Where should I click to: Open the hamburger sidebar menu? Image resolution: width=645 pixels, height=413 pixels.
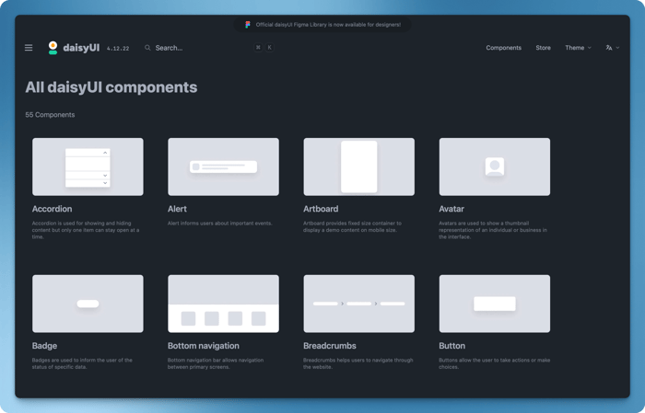(x=29, y=48)
